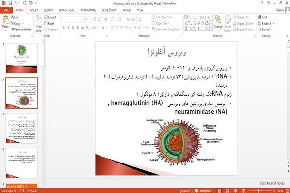Click the Copy button

(x=16, y=24)
